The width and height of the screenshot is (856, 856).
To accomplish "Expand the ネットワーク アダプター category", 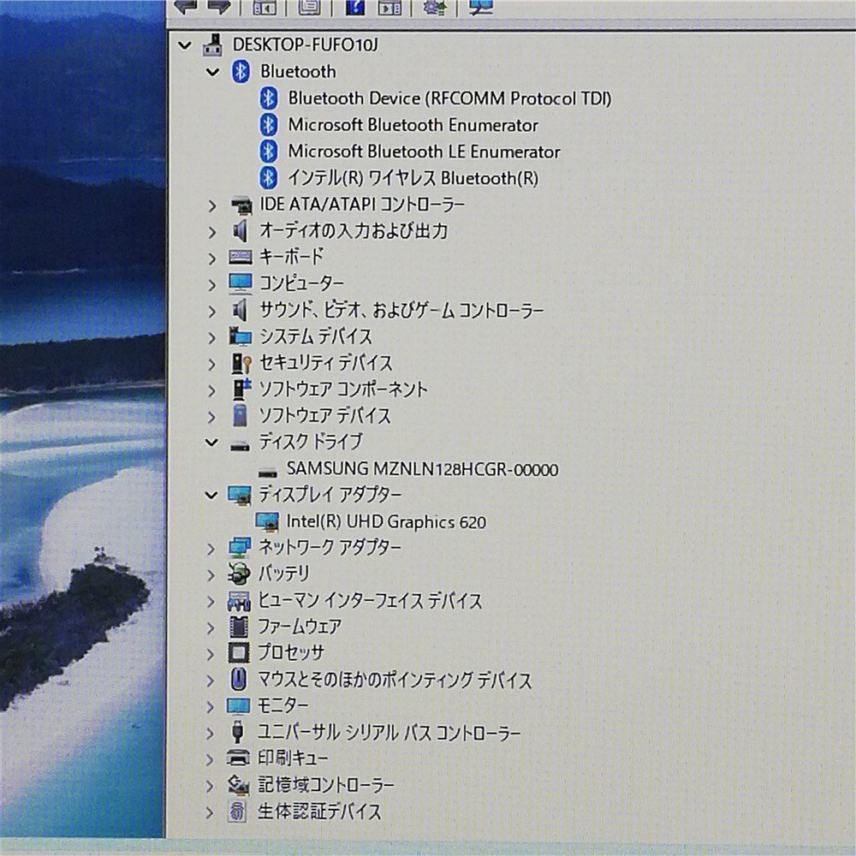I will coord(211,549).
